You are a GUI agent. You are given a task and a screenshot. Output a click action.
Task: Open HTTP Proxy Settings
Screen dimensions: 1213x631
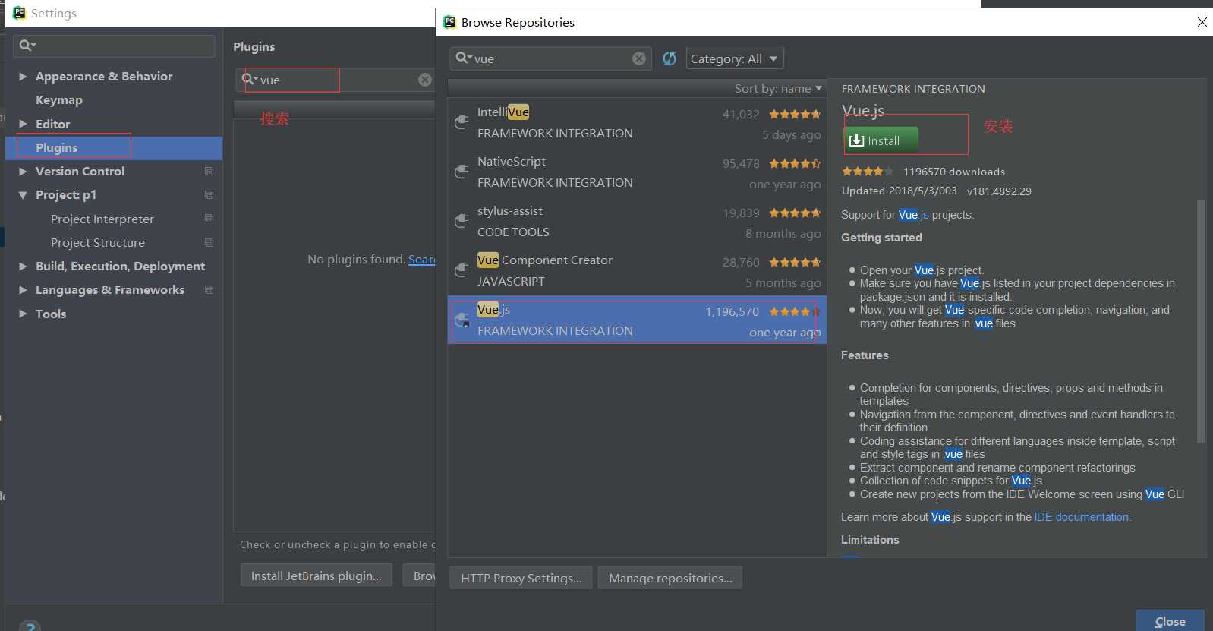(521, 578)
